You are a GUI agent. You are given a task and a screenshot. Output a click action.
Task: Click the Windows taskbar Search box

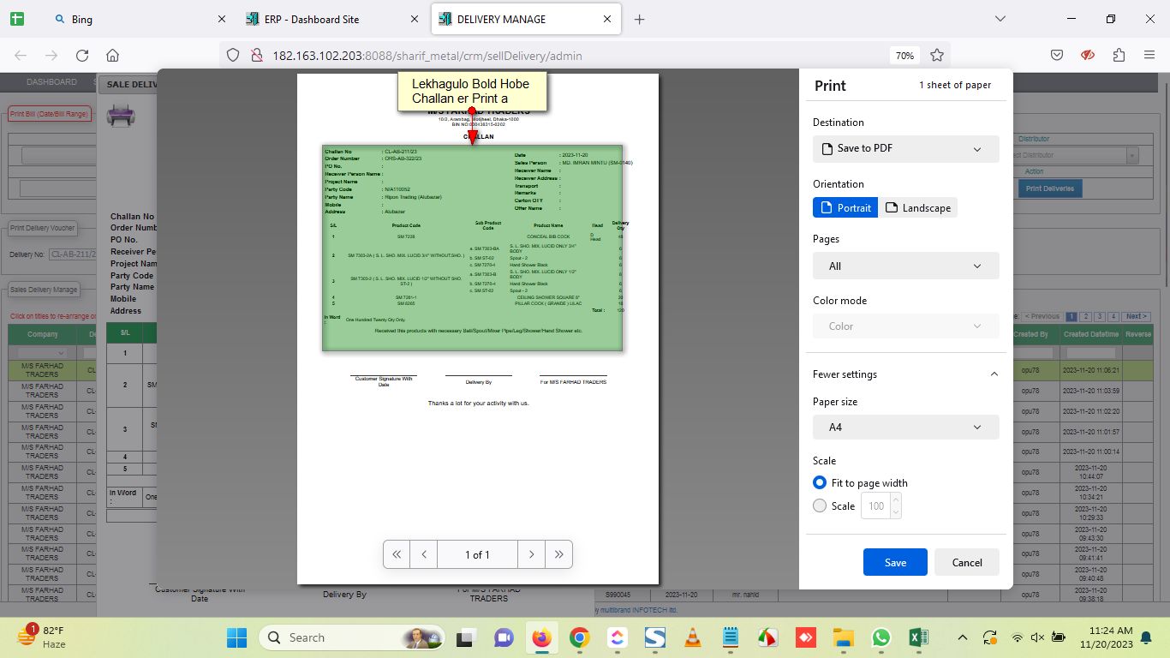pyautogui.click(x=352, y=637)
